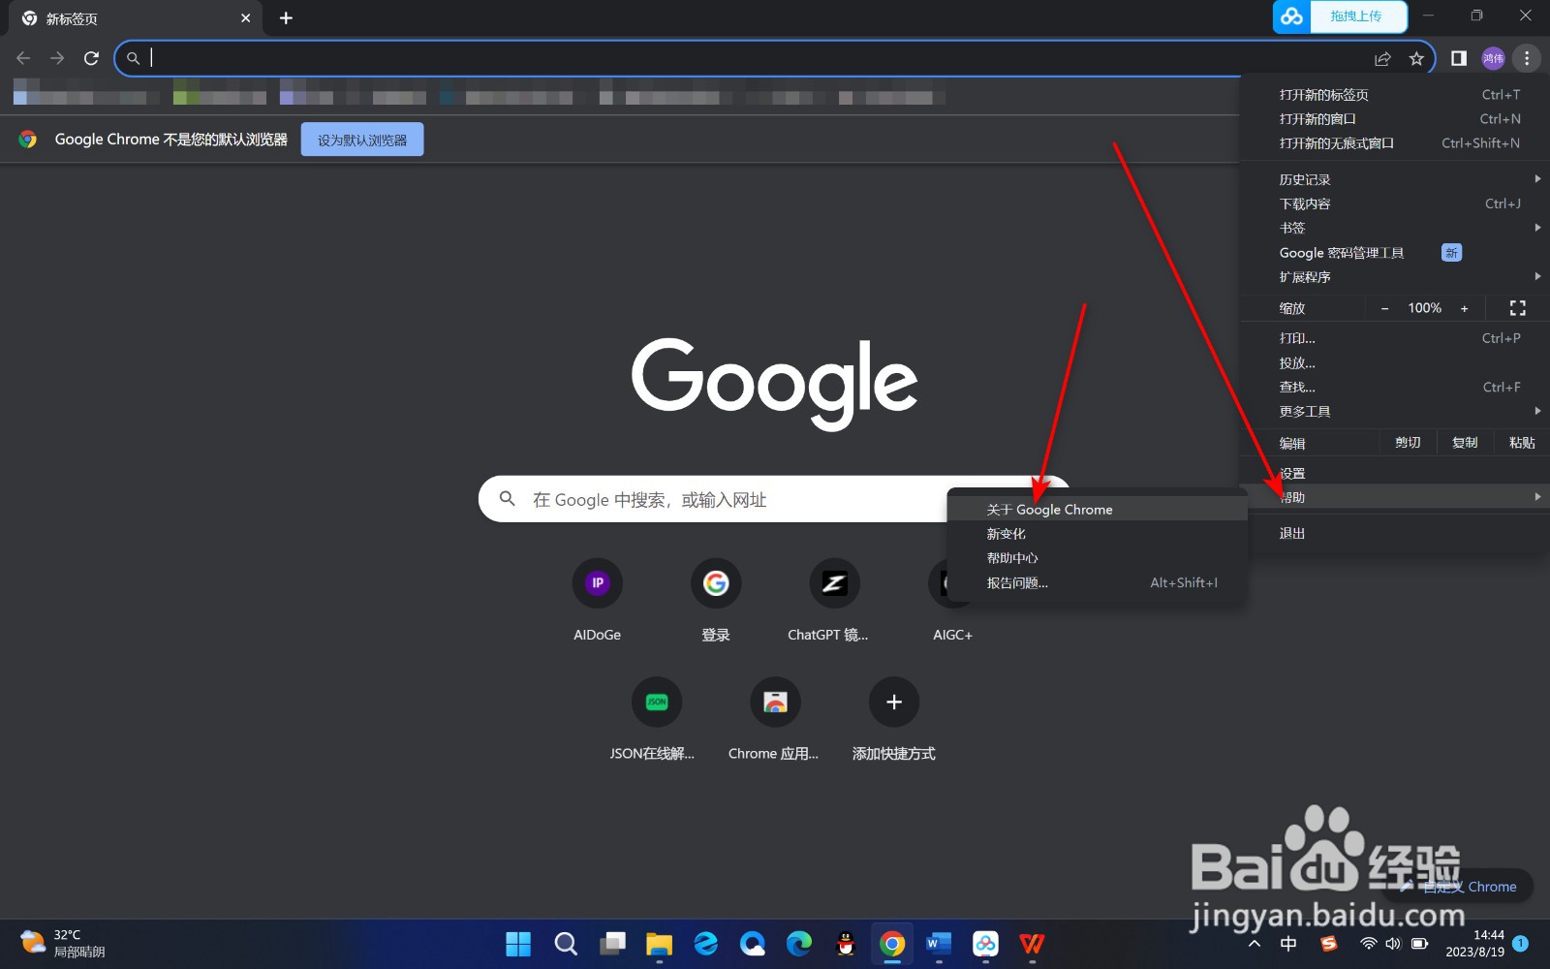
Task: Open Task View on taskbar
Action: (612, 944)
